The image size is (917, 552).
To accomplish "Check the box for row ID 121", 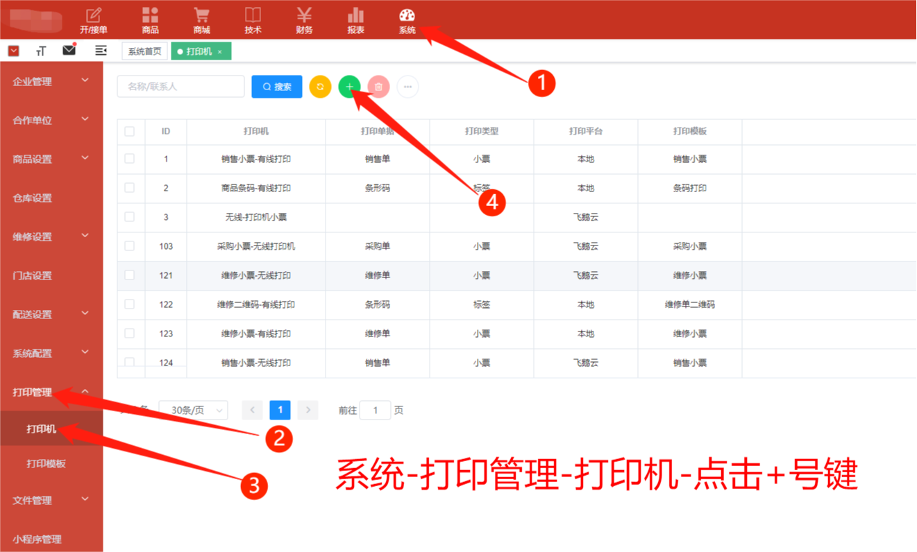I will tap(129, 275).
